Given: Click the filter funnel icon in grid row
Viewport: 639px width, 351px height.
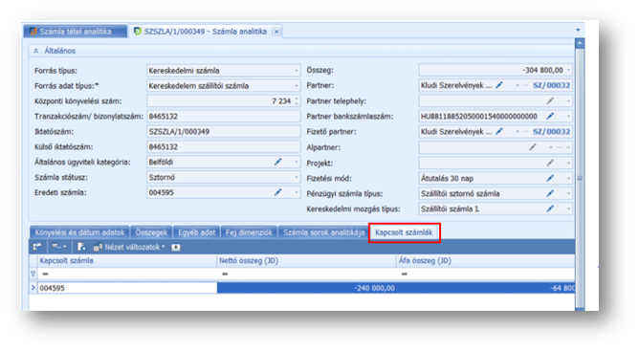Looking at the screenshot, I should click(33, 274).
